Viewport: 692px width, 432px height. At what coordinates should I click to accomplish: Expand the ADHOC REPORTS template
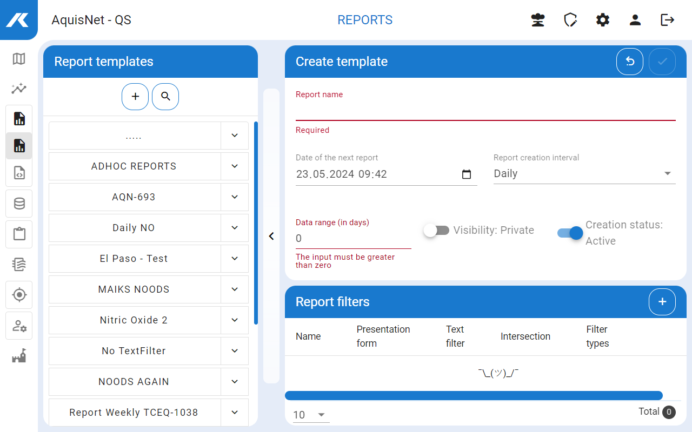pyautogui.click(x=235, y=166)
